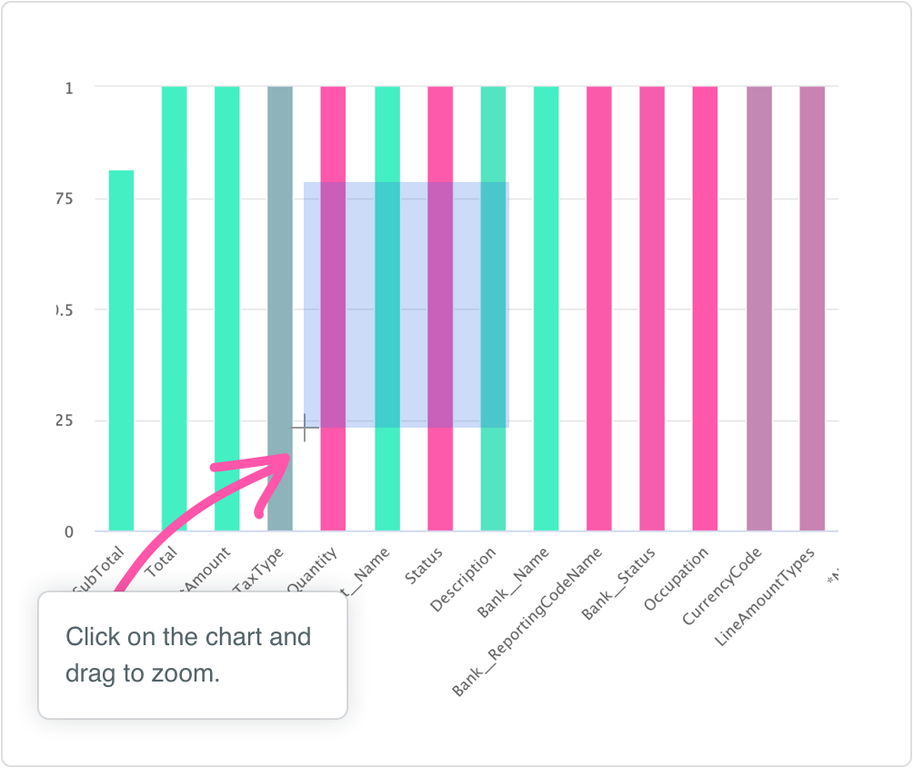Click the Bank__ReportingCodeName axis label
913x768 pixels.
click(529, 622)
